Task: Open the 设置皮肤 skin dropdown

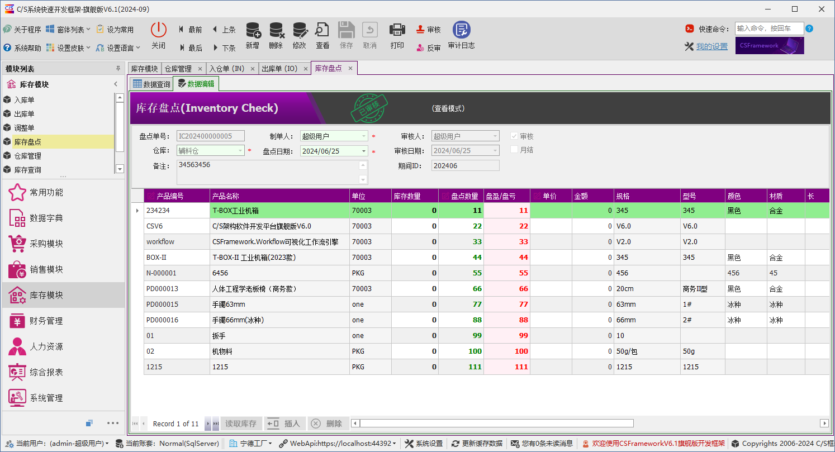Action: coord(68,48)
